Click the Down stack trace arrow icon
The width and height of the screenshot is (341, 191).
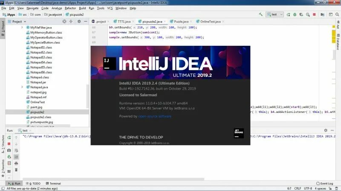[x=16, y=144]
